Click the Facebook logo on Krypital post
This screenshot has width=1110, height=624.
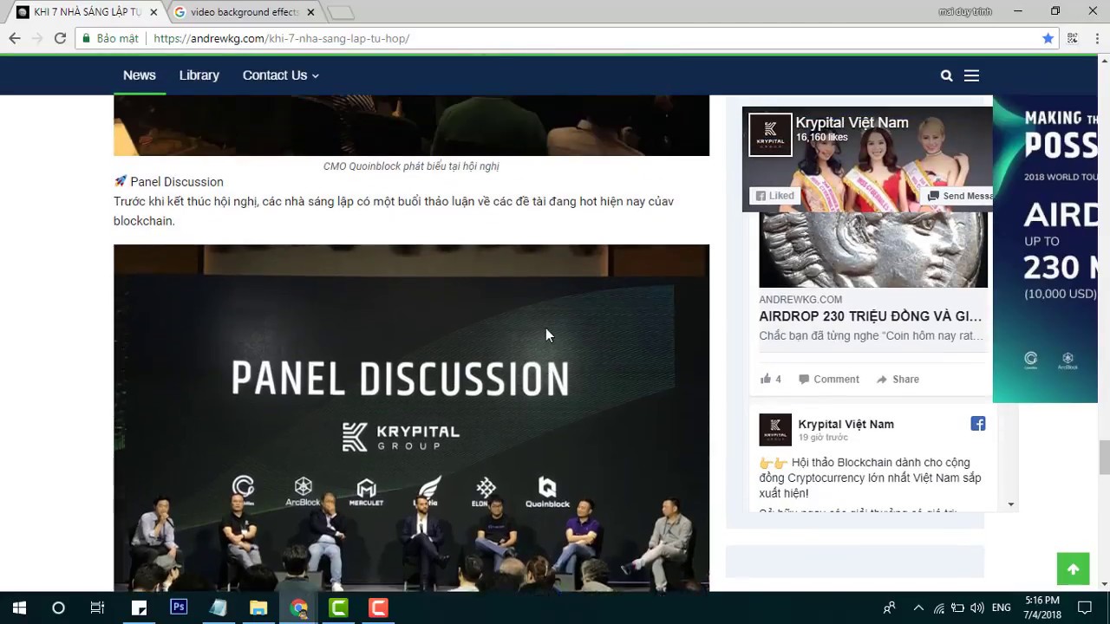978,424
